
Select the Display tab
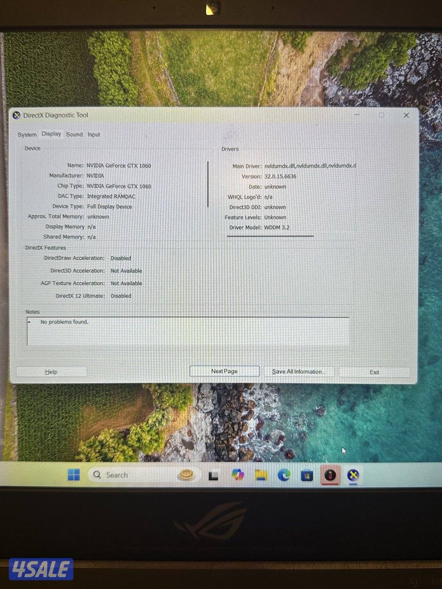pos(51,134)
